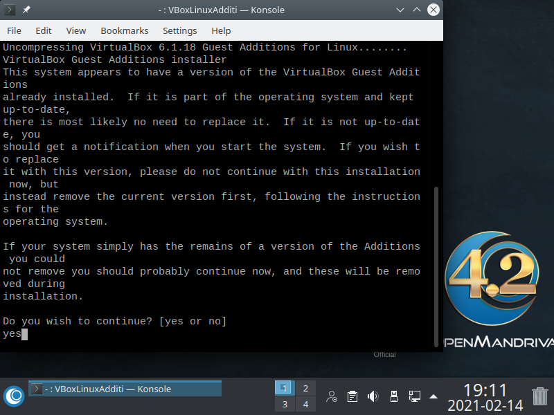Click the 'installation.' terminal line
Screen dimensions: 554x415
pos(43,297)
